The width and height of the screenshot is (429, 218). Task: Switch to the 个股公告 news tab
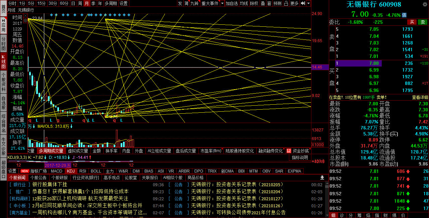point(39,178)
